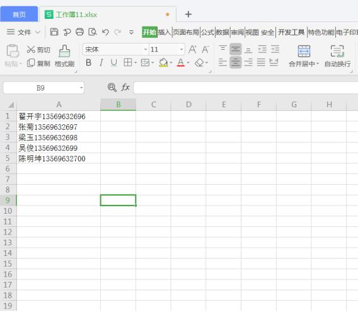Click the Save icon in quick toolbar
The width and height of the screenshot is (358, 314).
point(54,32)
